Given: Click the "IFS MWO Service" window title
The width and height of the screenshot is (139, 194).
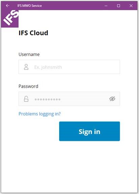Looking at the screenshot, I should pos(29,6).
